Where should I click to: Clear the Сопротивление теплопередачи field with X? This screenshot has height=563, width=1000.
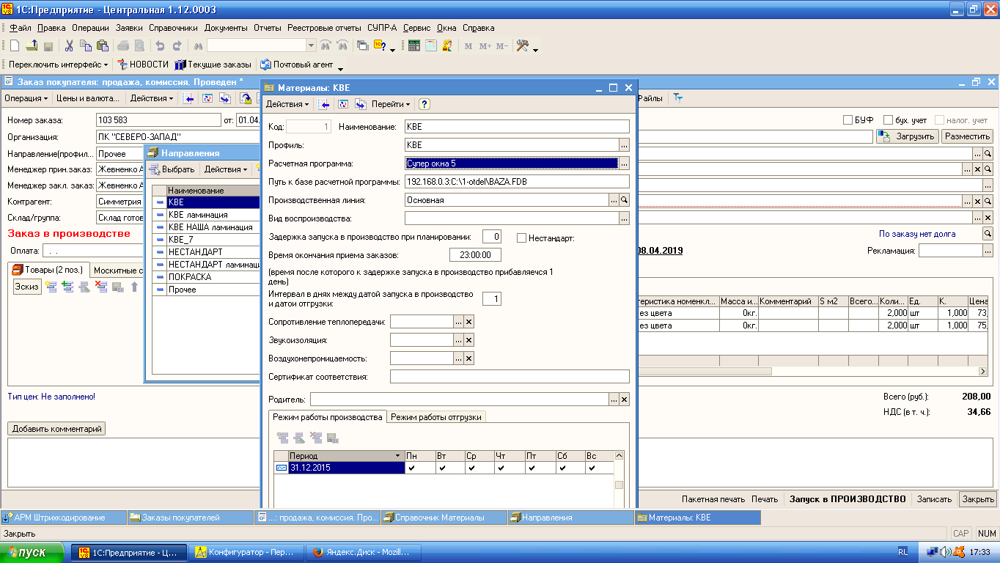(469, 322)
